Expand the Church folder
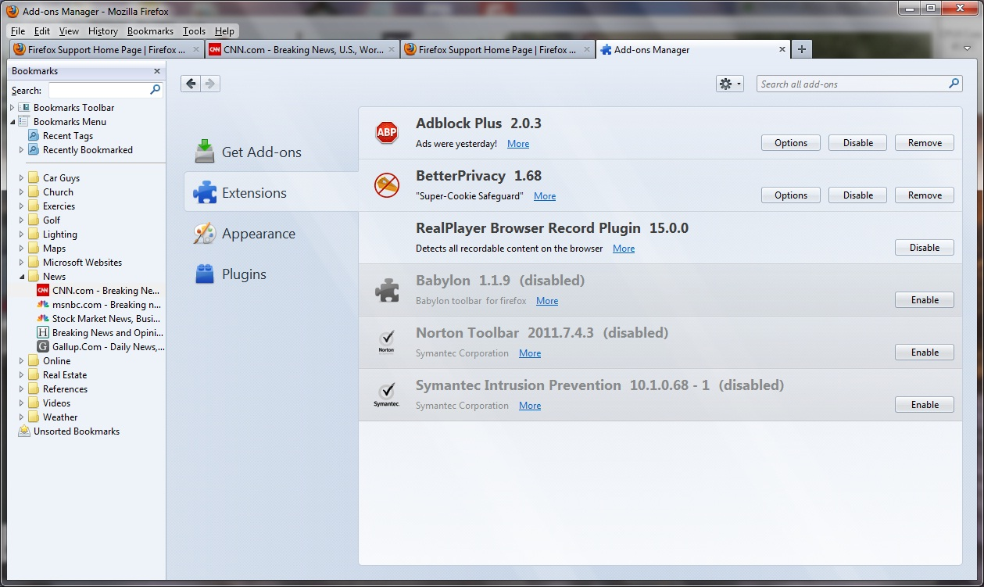Viewport: 984px width, 587px height. click(22, 192)
